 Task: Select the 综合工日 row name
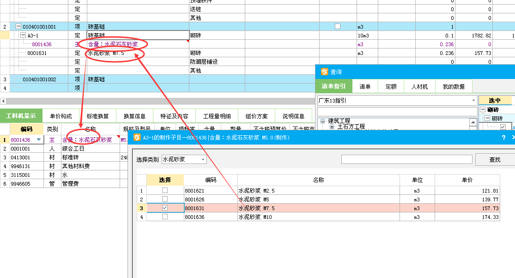(x=73, y=149)
